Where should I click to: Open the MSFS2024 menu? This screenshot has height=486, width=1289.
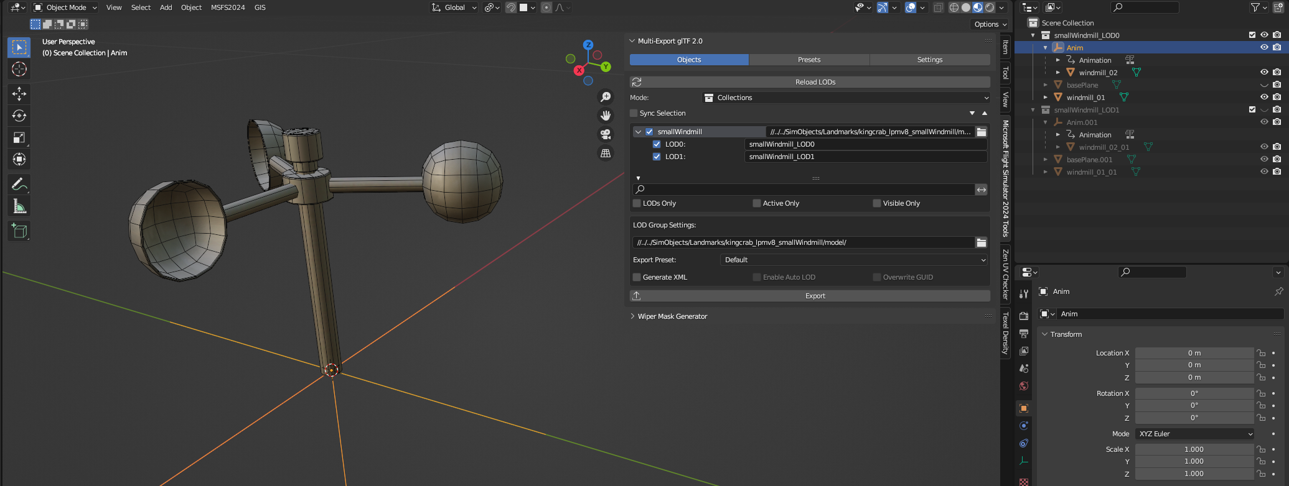click(x=228, y=7)
